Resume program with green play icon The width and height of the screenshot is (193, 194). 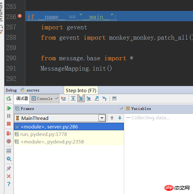pos(9,108)
